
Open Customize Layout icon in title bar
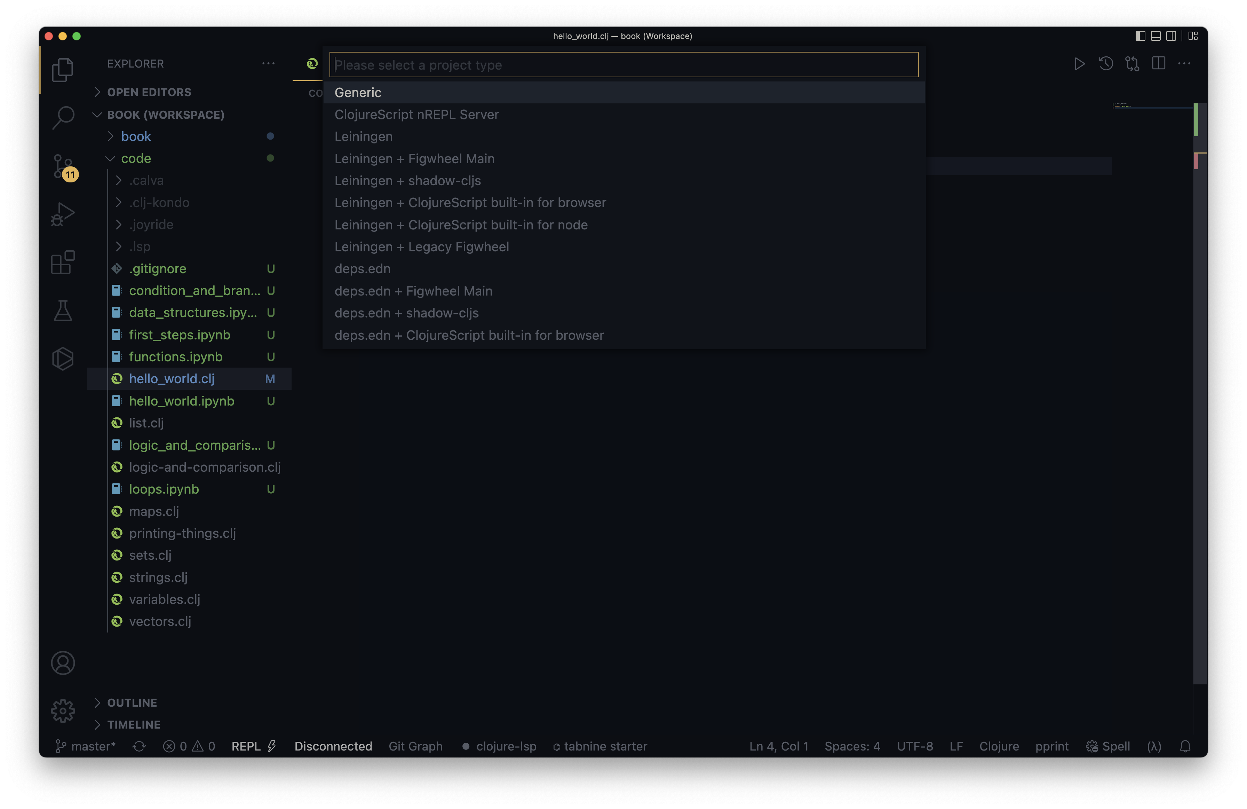pos(1193,36)
